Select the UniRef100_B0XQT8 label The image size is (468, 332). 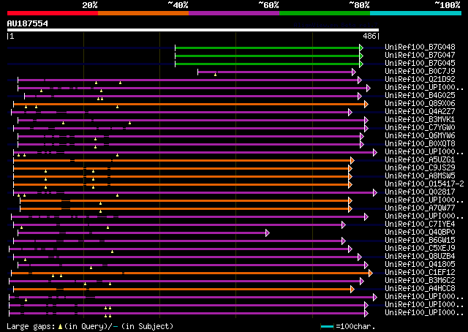point(420,143)
